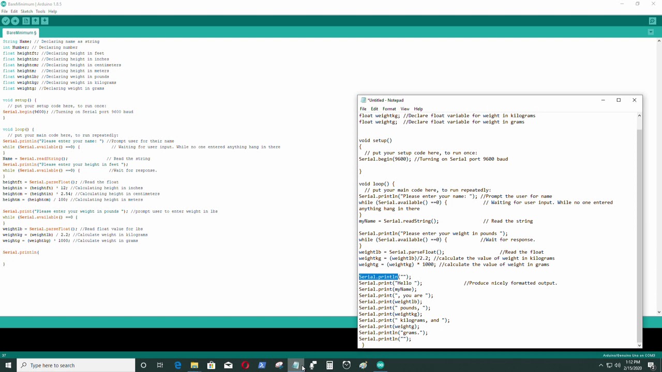Click 'myName = Serial.readString();' in Notepad
662x372 pixels.
click(399, 221)
